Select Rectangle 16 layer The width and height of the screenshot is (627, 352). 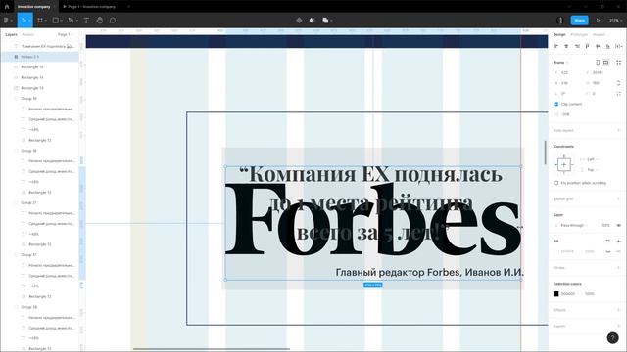[x=39, y=67]
